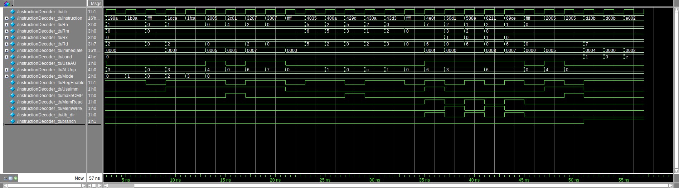
Task: Select the 4'he value of cond
Action: [x=92, y=57]
